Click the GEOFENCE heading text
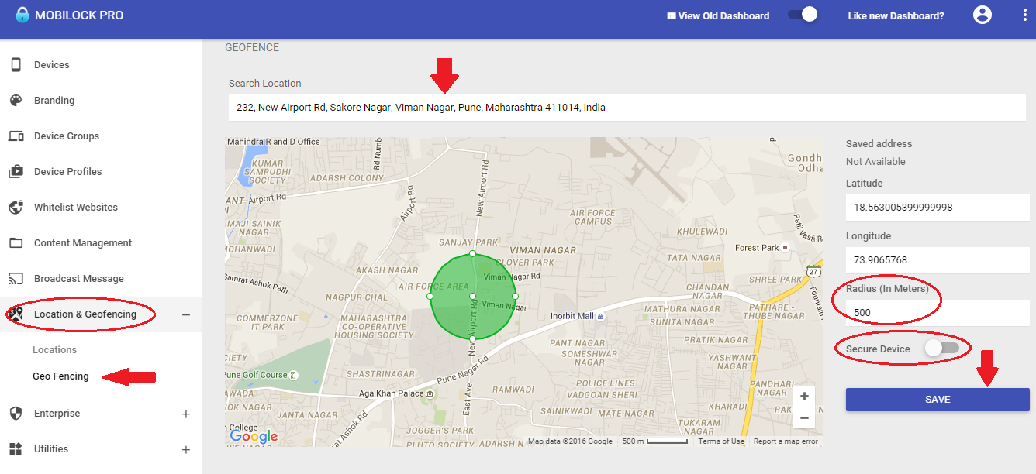 tap(252, 48)
